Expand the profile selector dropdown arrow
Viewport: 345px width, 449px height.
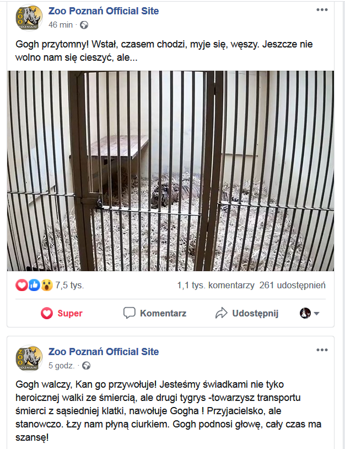click(316, 314)
